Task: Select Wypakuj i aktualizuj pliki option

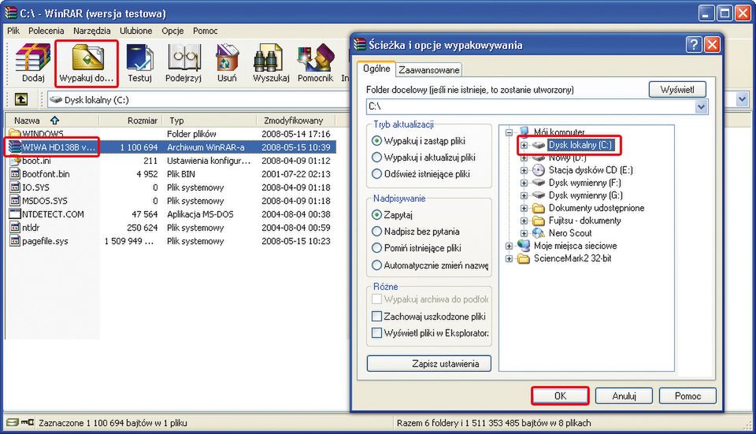Action: [x=377, y=158]
